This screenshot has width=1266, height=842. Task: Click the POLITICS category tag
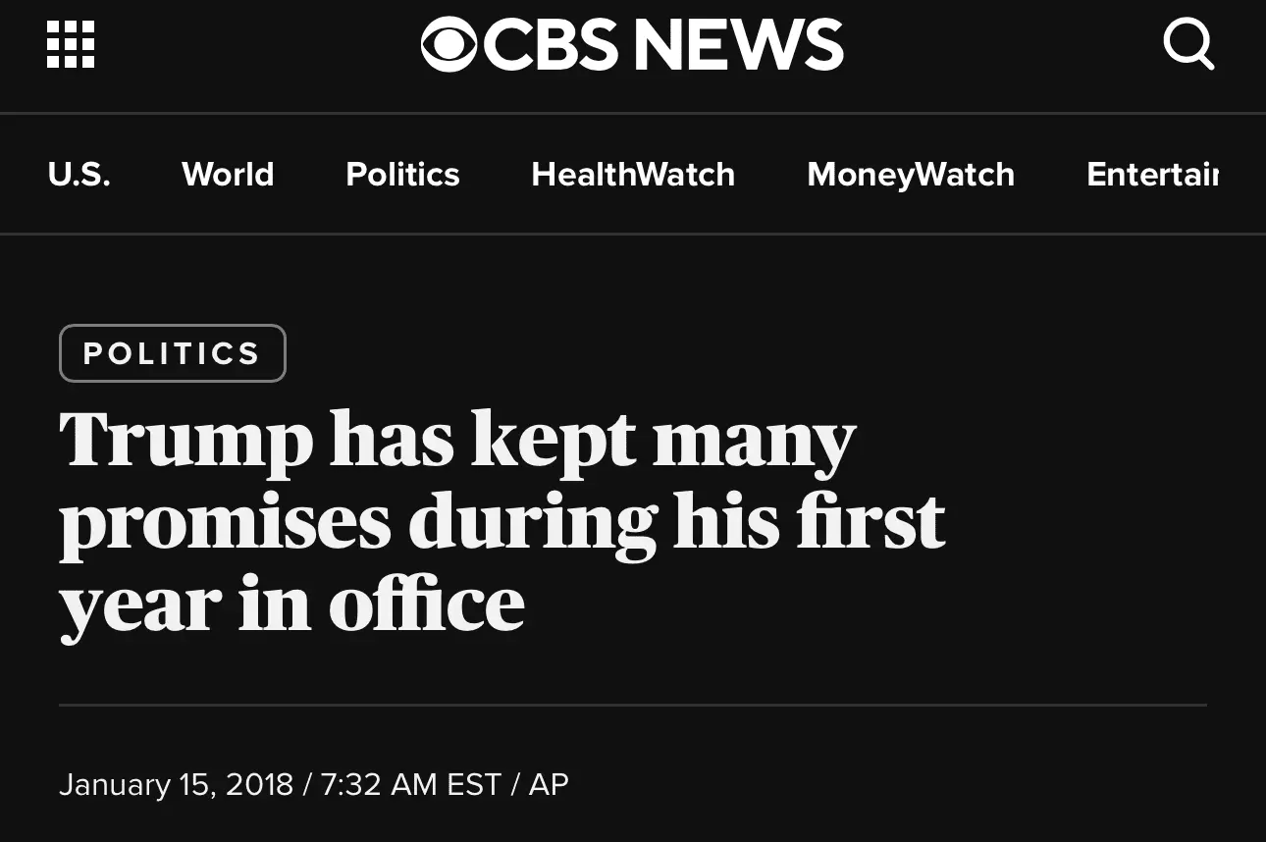click(x=173, y=353)
